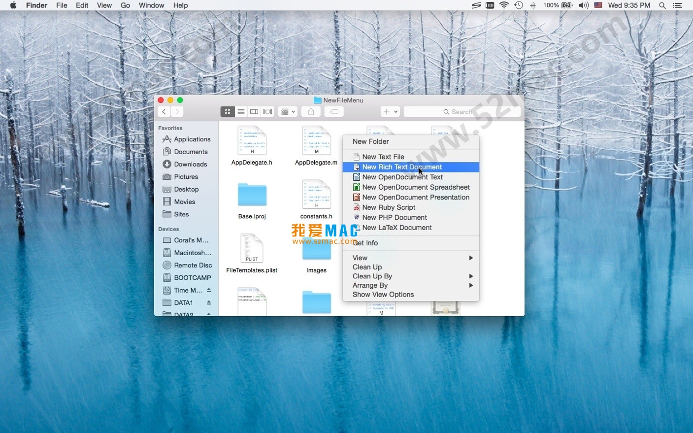Open the Go menu in the menu bar
The width and height of the screenshot is (693, 433).
point(125,5)
